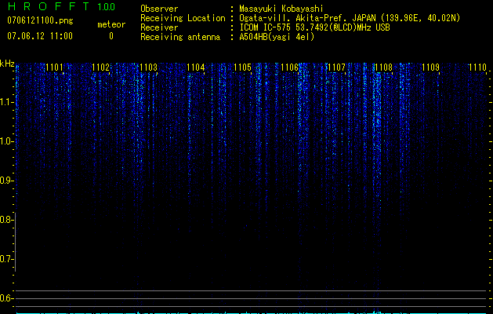Click the 1102 time marker
The width and height of the screenshot is (493, 314).
(x=101, y=67)
